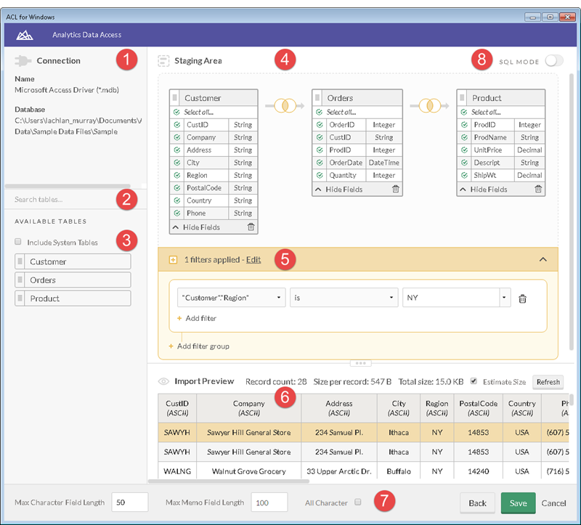581x525 pixels.
Task: Enable the SQL Mode switch
Action: pos(554,61)
